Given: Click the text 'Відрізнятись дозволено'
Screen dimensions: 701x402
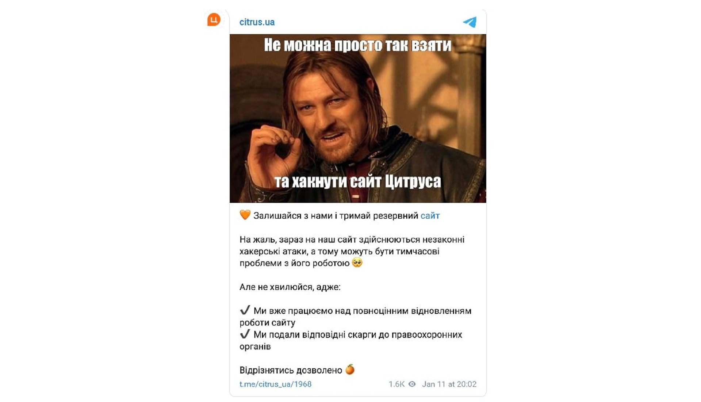Looking at the screenshot, I should tap(291, 370).
